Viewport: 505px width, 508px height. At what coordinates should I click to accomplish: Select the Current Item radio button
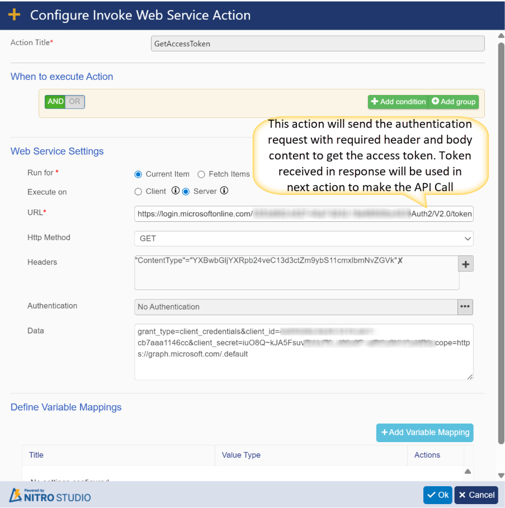(138, 174)
